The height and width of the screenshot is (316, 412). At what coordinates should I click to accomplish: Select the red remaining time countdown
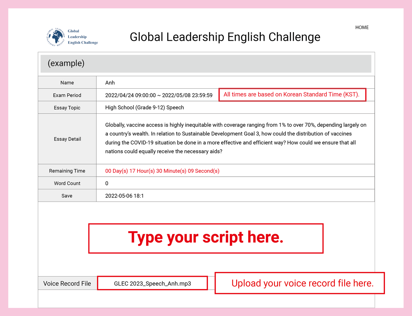162,171
